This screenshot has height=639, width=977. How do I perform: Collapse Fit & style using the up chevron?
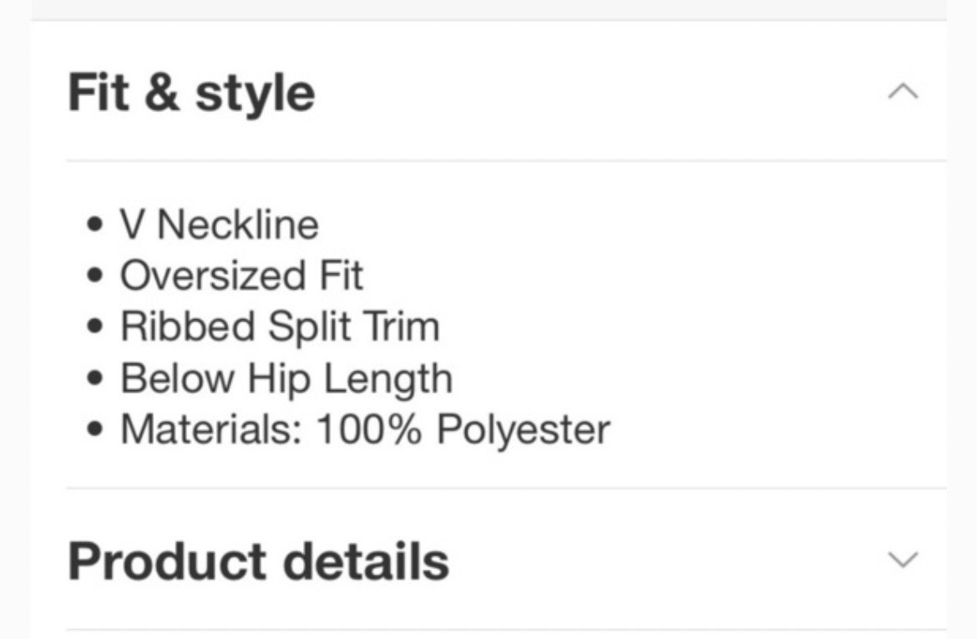coord(903,91)
